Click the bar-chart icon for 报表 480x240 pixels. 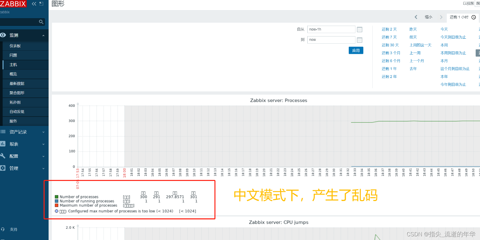(3, 144)
